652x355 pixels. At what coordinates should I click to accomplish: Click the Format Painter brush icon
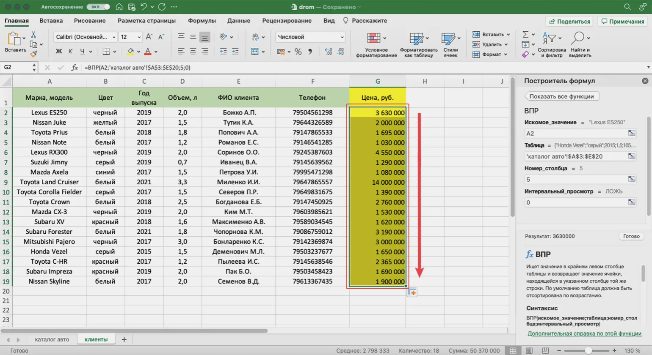[34, 54]
